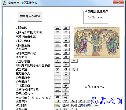Viewport: 126px width, 110px height.
Task: Turn on 无限金钱 with 开
Action: click(x=58, y=28)
